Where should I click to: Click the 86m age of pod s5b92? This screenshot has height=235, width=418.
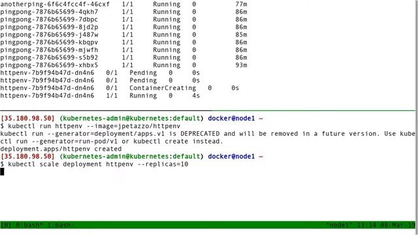click(x=241, y=57)
